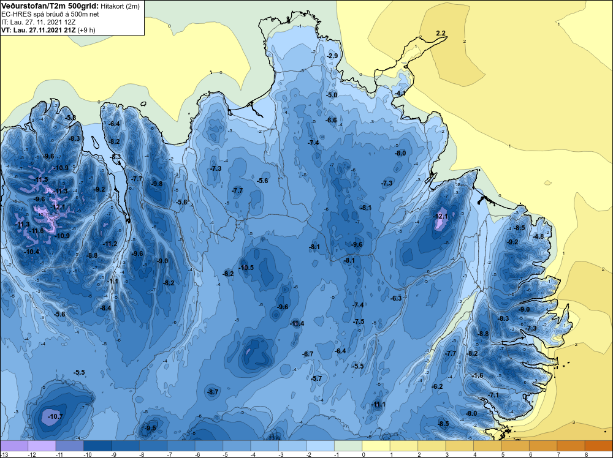
Task: Choose the legend swatch between 4 and 5
Action: point(487,446)
